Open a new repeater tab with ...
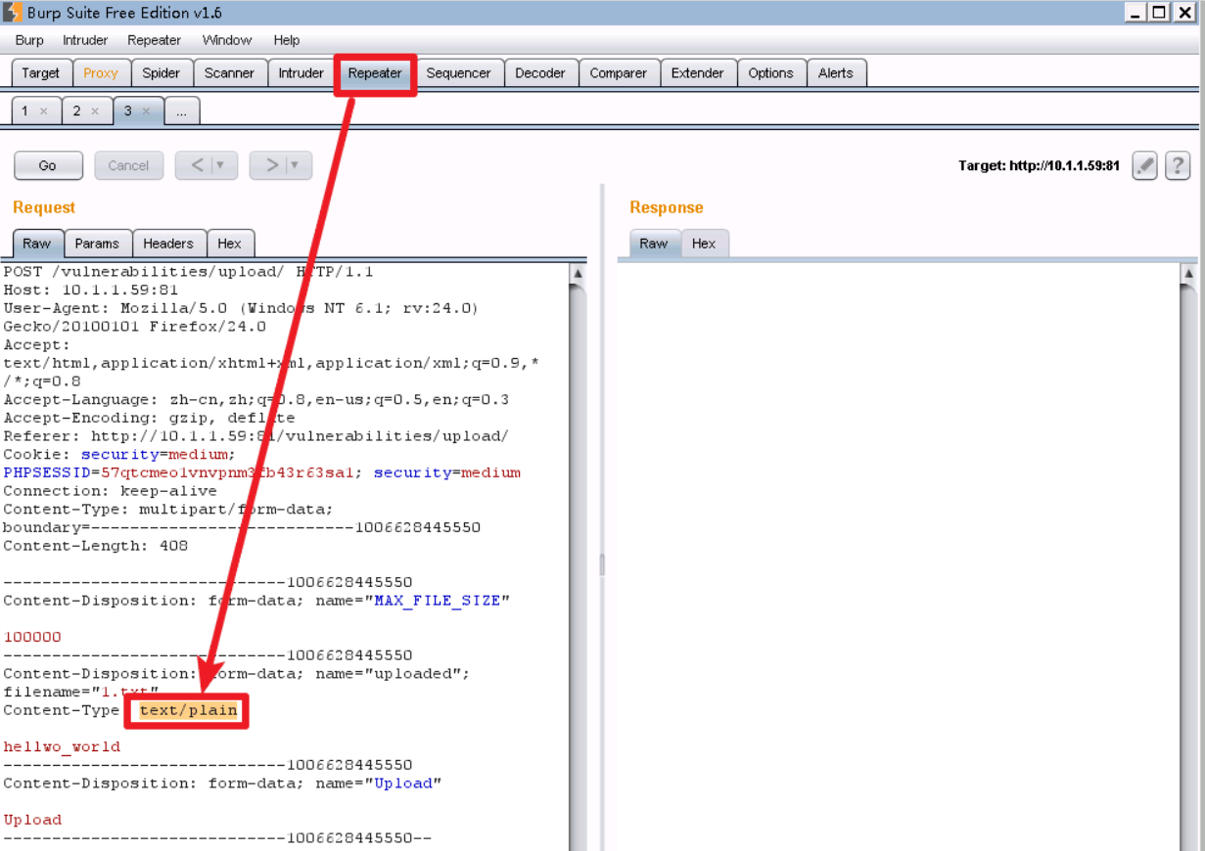 [181, 112]
